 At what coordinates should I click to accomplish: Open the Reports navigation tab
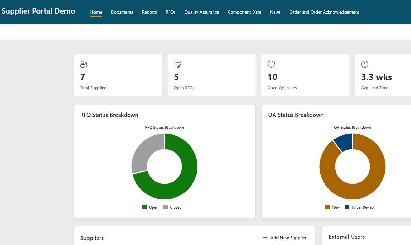point(149,12)
